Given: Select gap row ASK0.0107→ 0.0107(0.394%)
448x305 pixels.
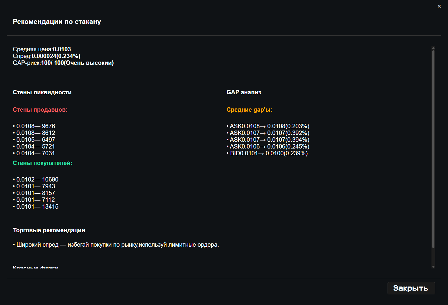Looking at the screenshot, I should pyautogui.click(x=268, y=140).
